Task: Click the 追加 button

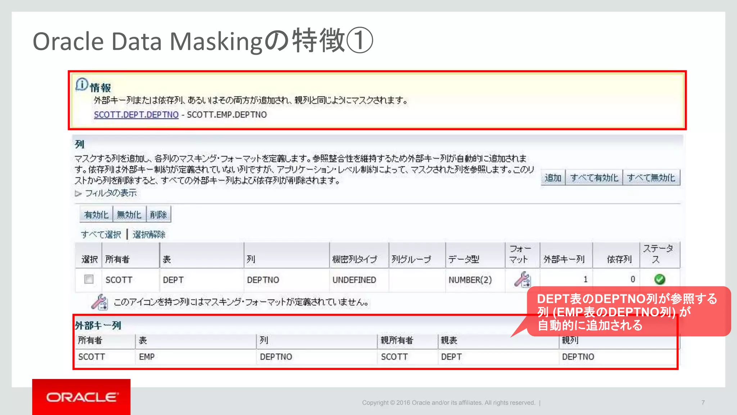Action: 553,178
